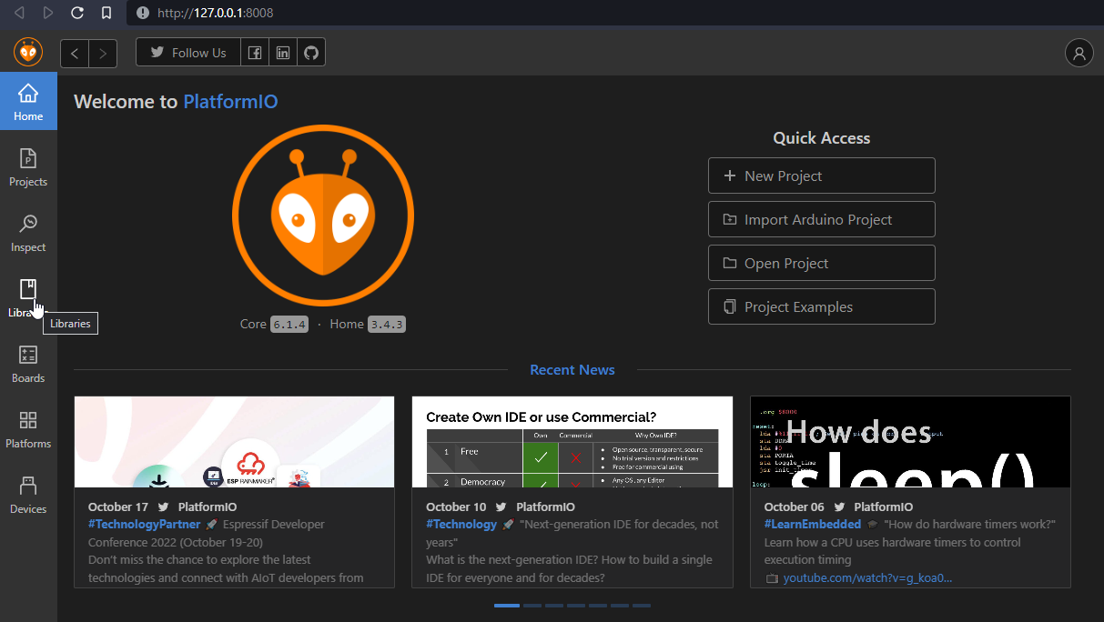Viewport: 1104px width, 622px height.
Task: Click the PlatformIO link in welcome heading
Action: point(230,102)
